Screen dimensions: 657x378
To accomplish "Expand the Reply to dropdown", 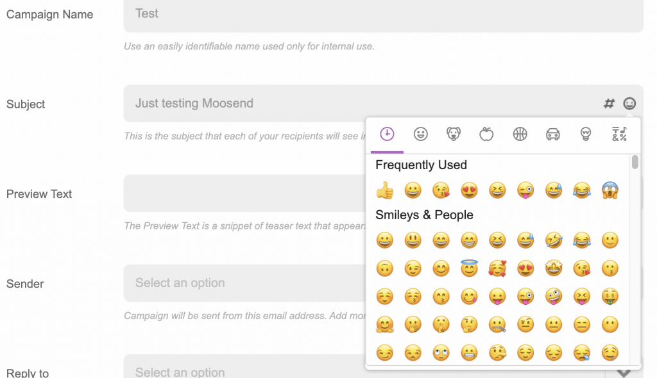I will [x=244, y=370].
